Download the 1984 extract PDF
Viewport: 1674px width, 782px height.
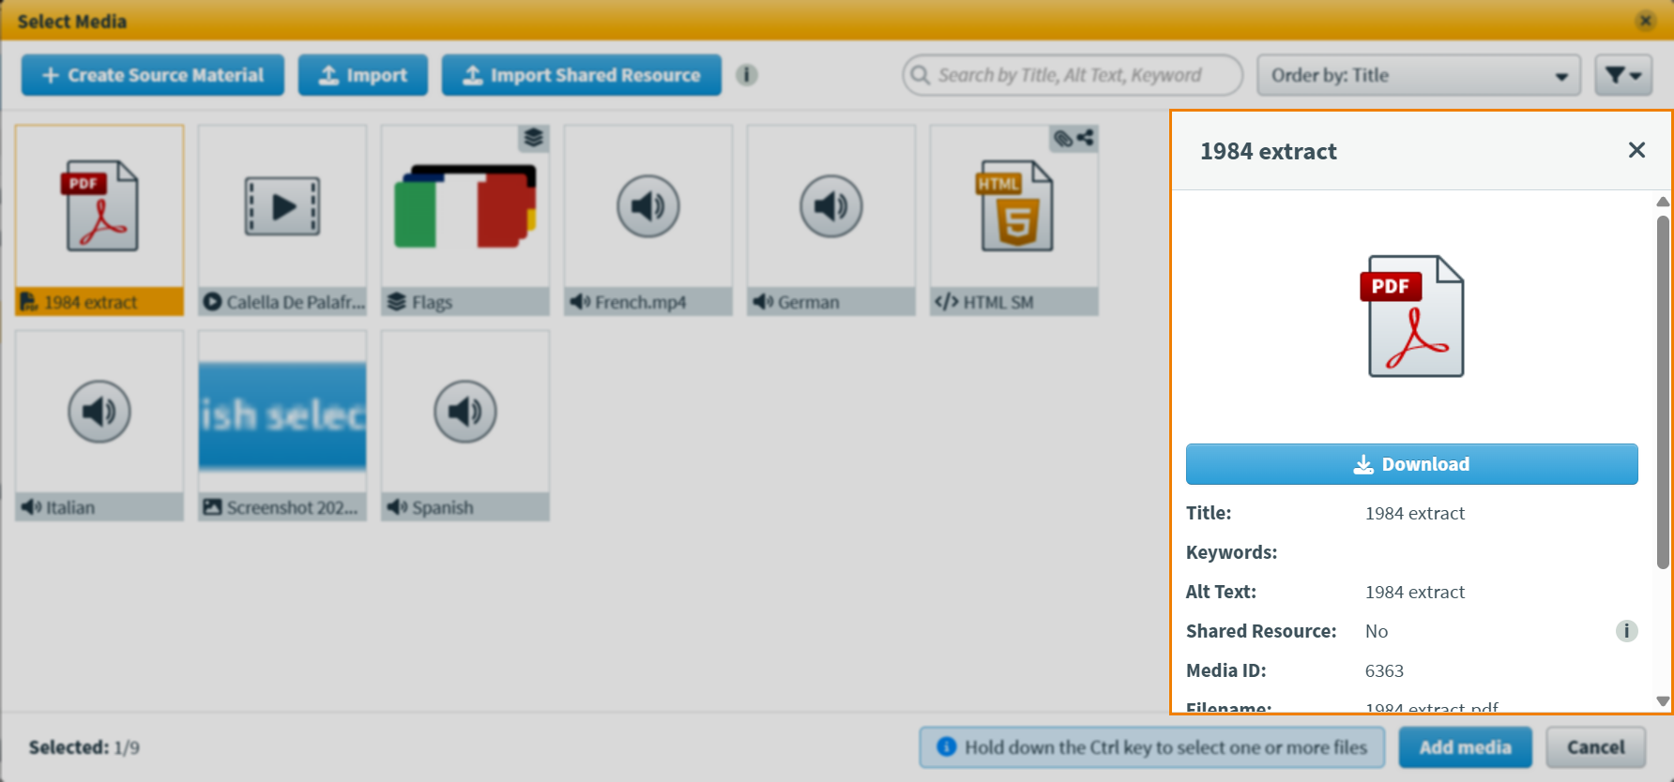[x=1411, y=464]
